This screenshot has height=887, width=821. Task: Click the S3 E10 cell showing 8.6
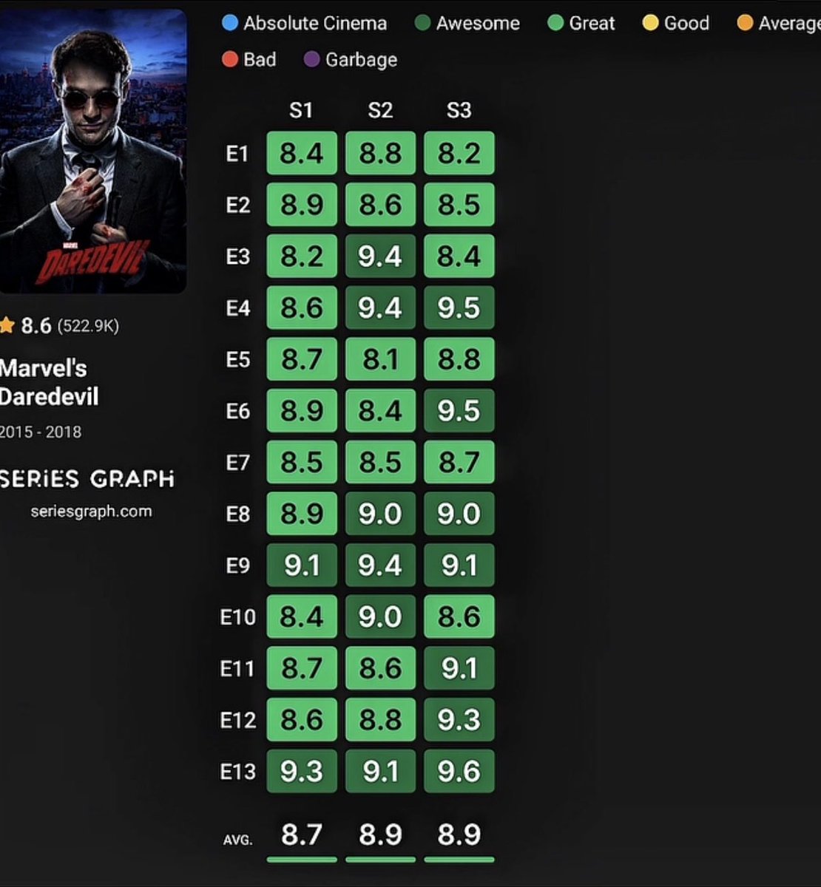coord(459,616)
